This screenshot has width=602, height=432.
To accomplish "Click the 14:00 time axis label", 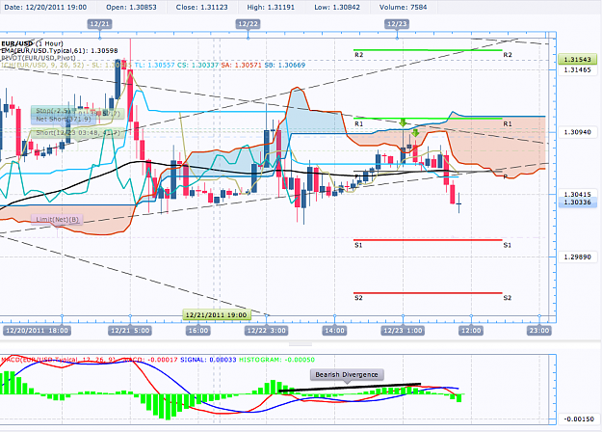I will pyautogui.click(x=334, y=331).
